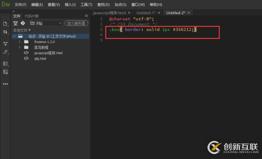Click the "utf-8" string in code

tap(142, 19)
